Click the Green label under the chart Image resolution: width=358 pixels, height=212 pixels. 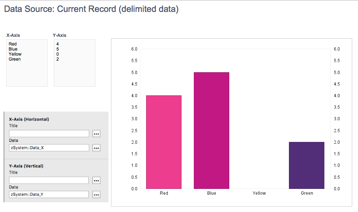[x=307, y=193]
